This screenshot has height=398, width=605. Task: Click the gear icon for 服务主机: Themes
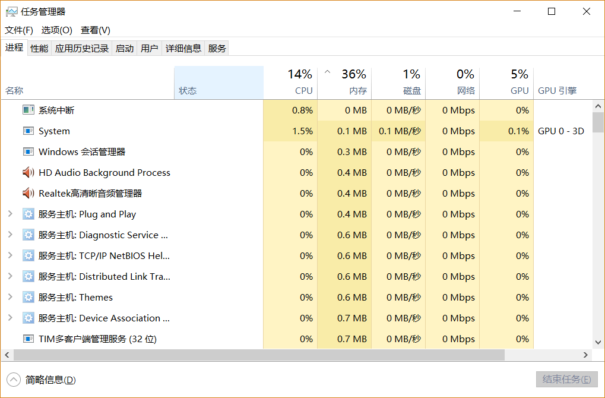coord(28,297)
